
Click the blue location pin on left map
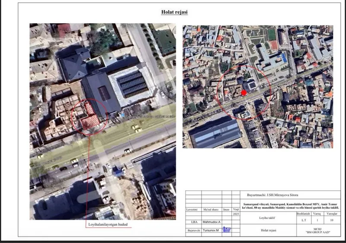[123, 115]
